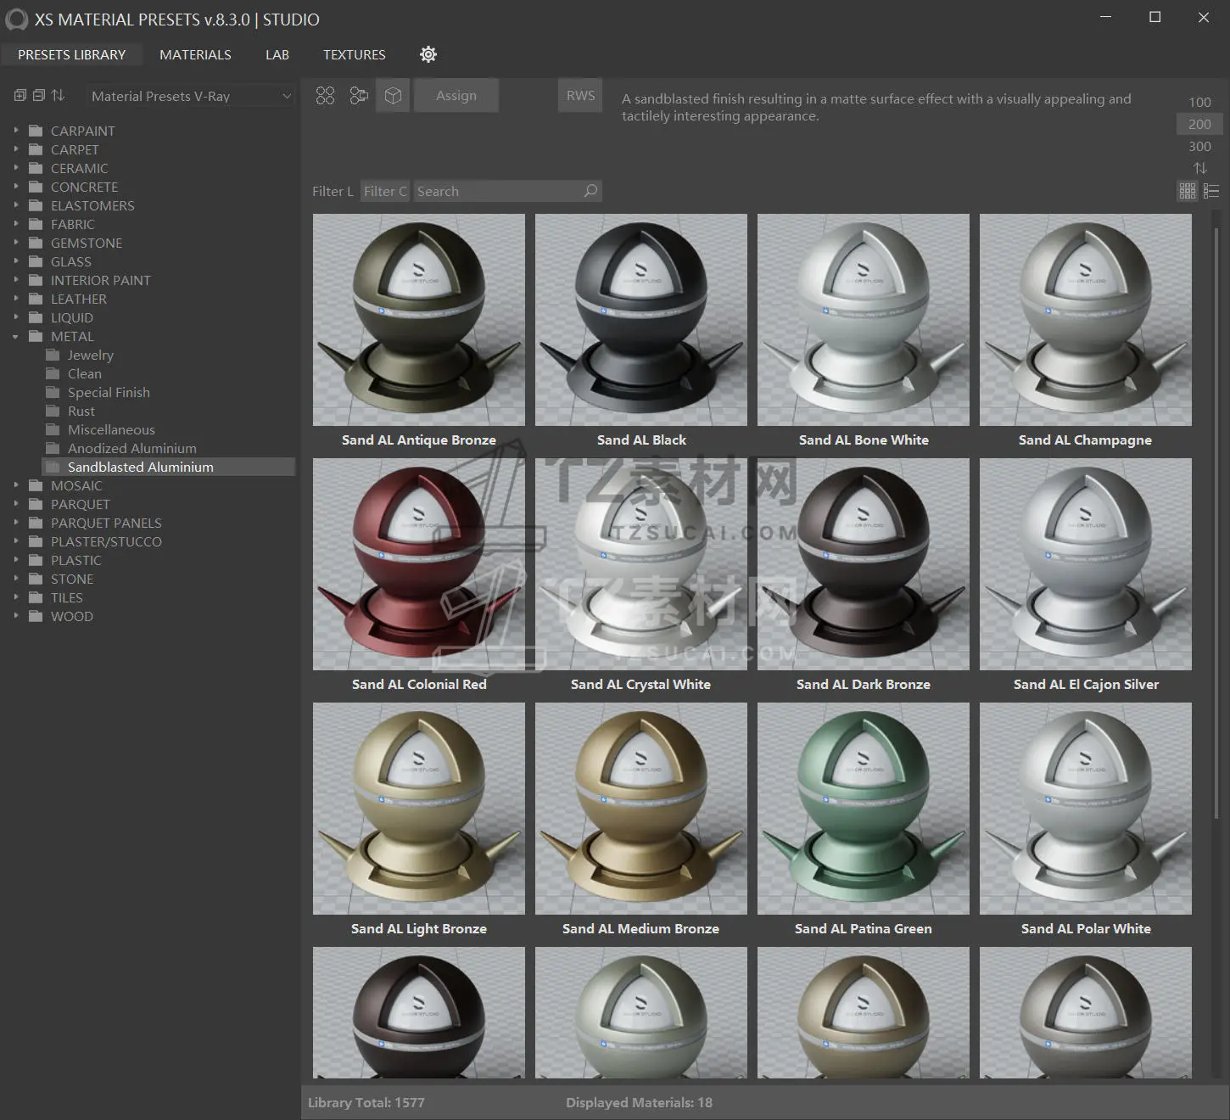Open the TEXTURES tab
The height and width of the screenshot is (1120, 1230).
coord(354,54)
